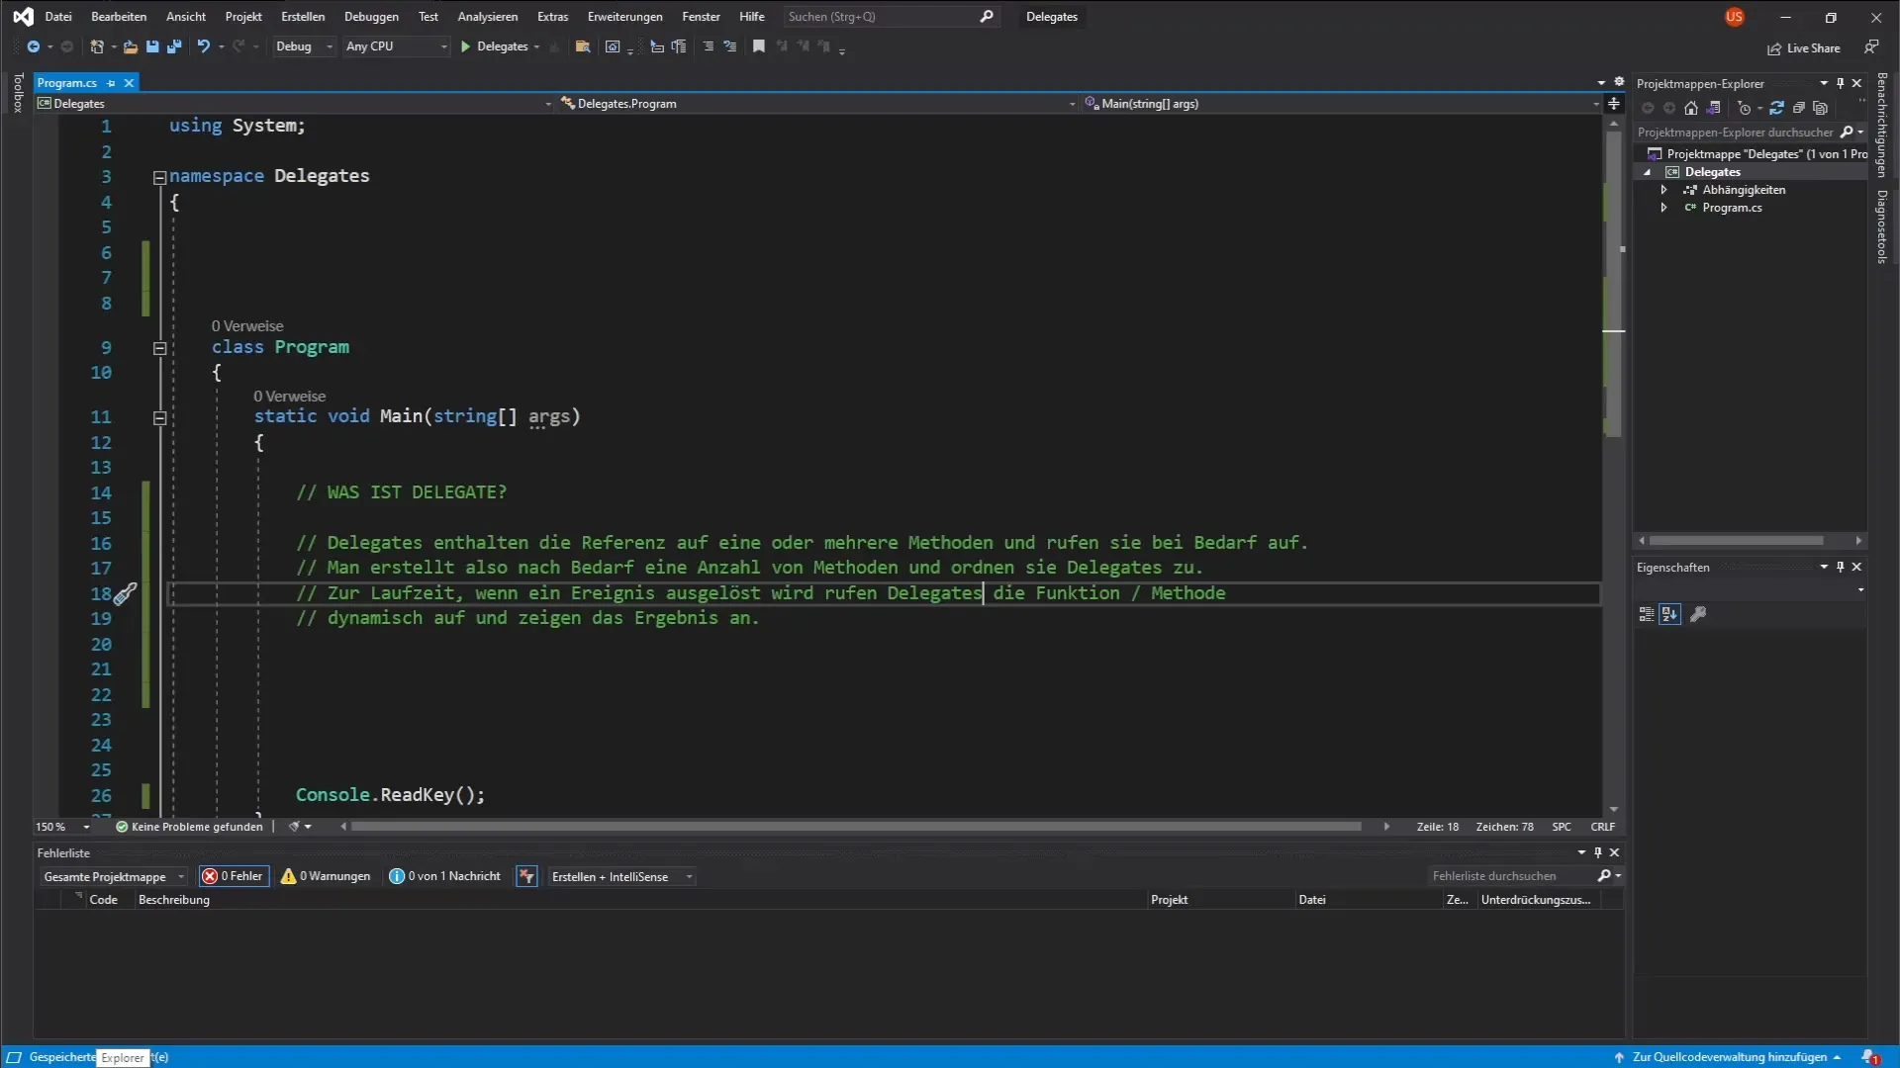Viewport: 1900px width, 1068px height.
Task: Click the editor horizontal scrollbar
Action: 856,827
